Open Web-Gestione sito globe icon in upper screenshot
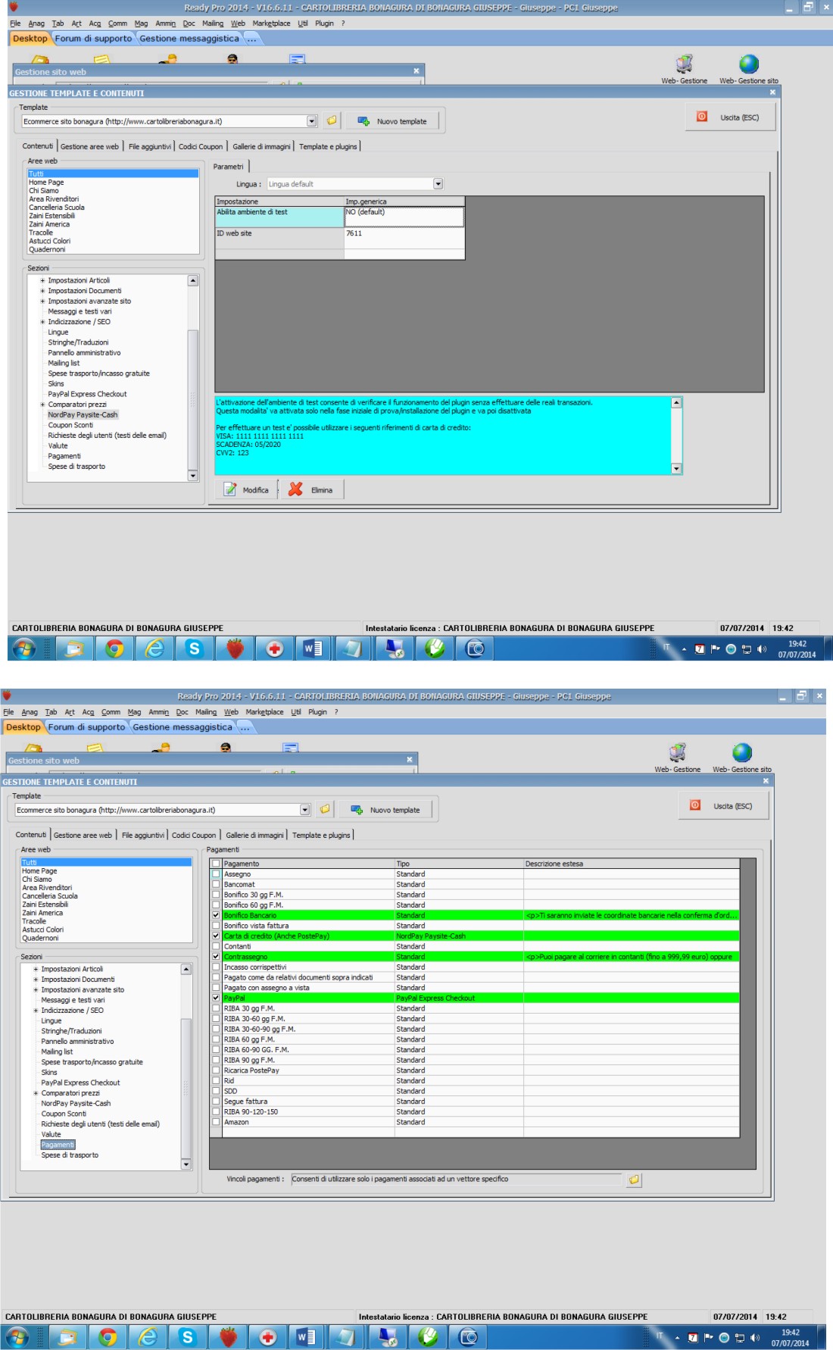This screenshot has height=1350, width=833. pyautogui.click(x=748, y=69)
